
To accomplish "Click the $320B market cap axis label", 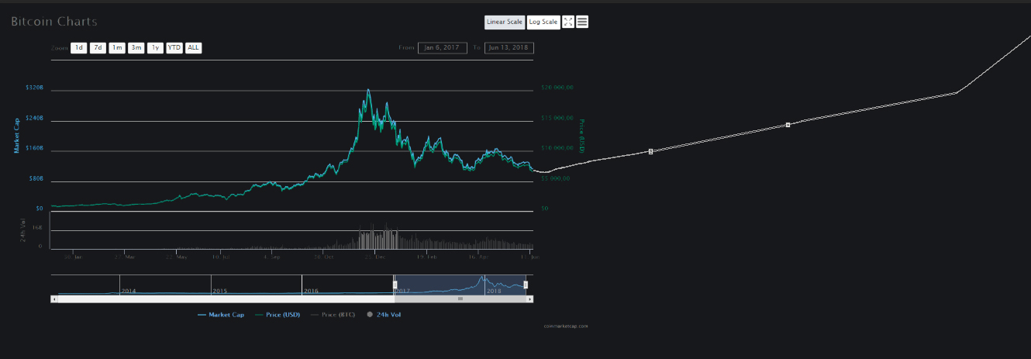I will [x=35, y=88].
